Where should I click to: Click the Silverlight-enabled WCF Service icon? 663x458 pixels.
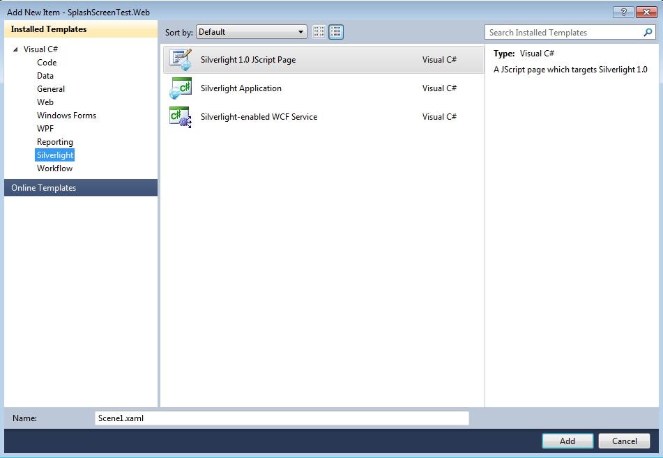point(181,117)
